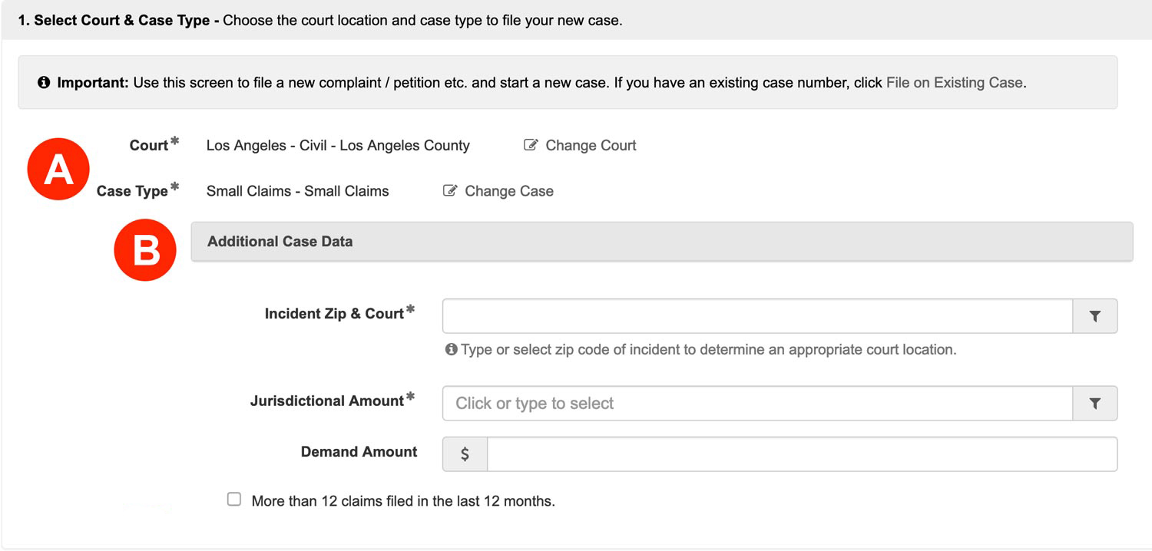1152x551 pixels.
Task: Click the Change Court link
Action: [591, 145]
